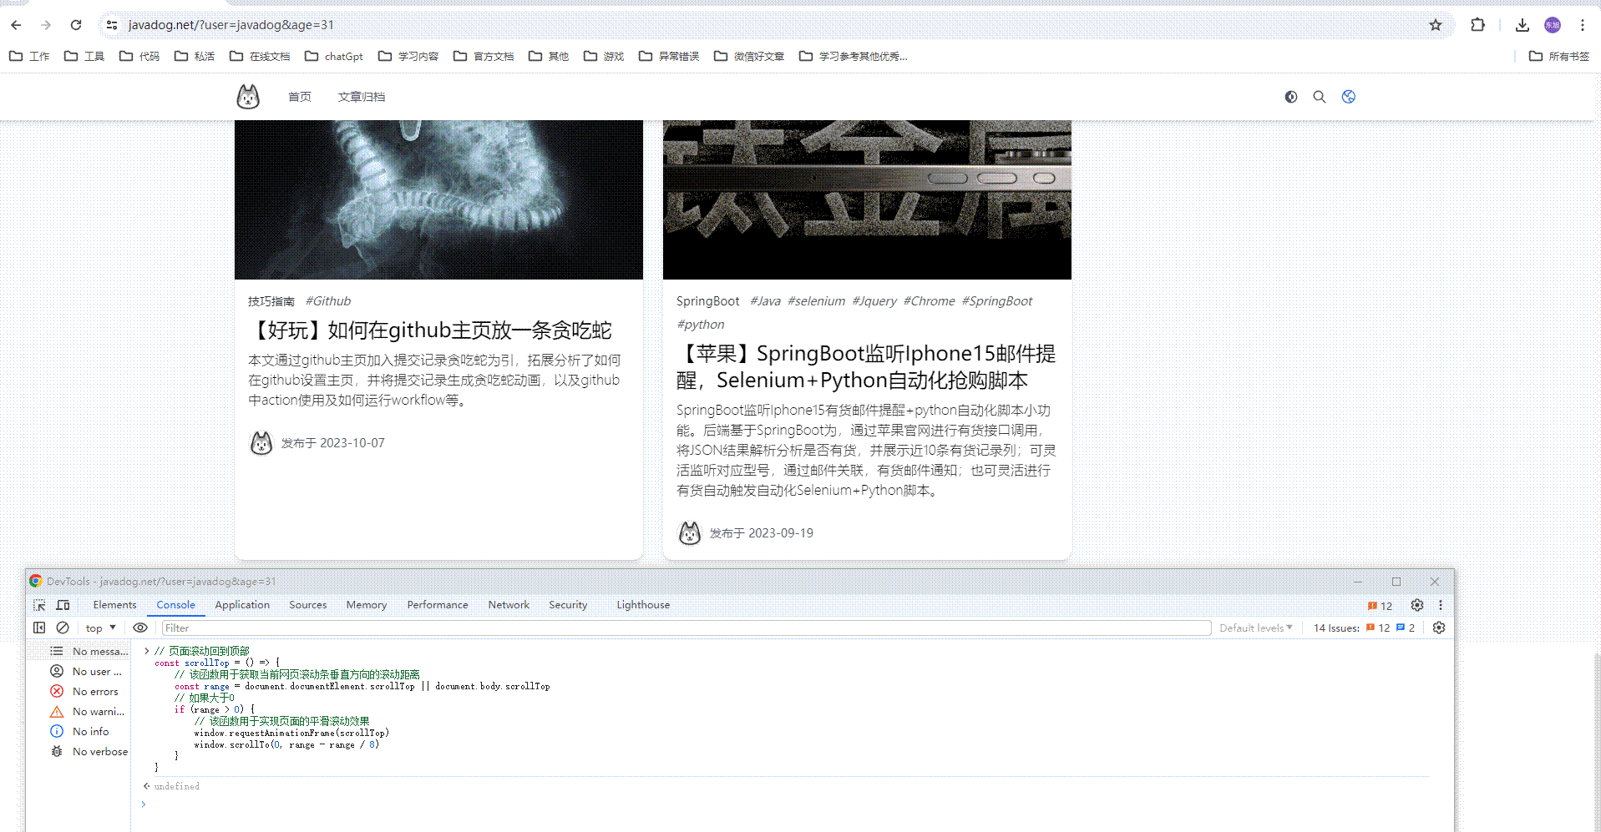
Task: Open the top JavaScript context dropdown
Action: (100, 628)
